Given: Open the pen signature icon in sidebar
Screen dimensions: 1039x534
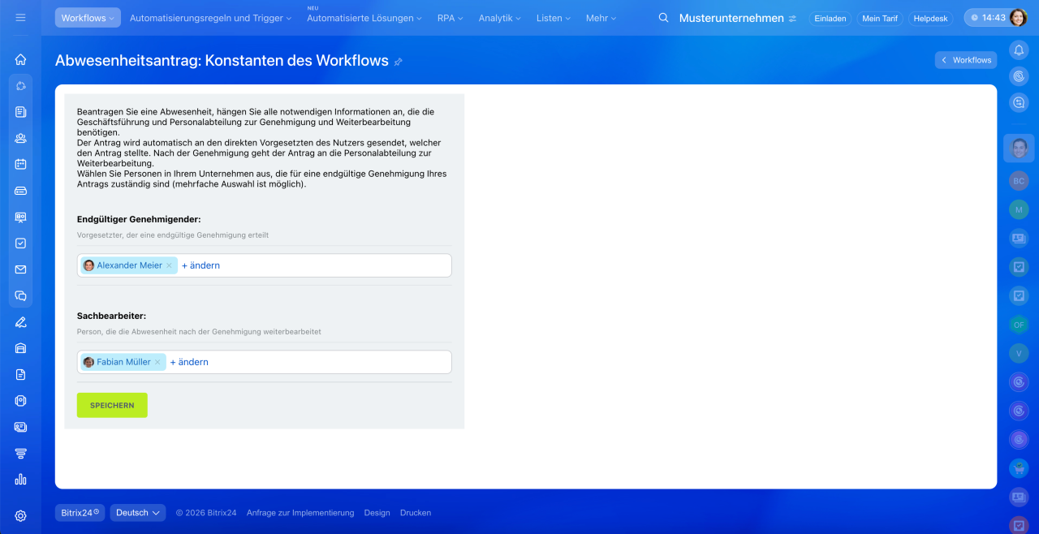Looking at the screenshot, I should pyautogui.click(x=20, y=322).
